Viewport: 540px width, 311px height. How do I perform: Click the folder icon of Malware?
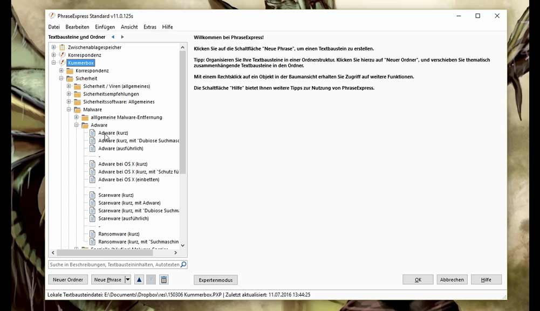tap(78, 109)
